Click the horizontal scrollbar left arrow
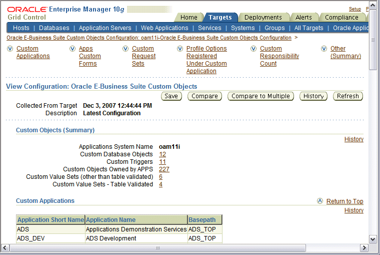Image resolution: width=380 pixels, height=255 pixels. 5,248
